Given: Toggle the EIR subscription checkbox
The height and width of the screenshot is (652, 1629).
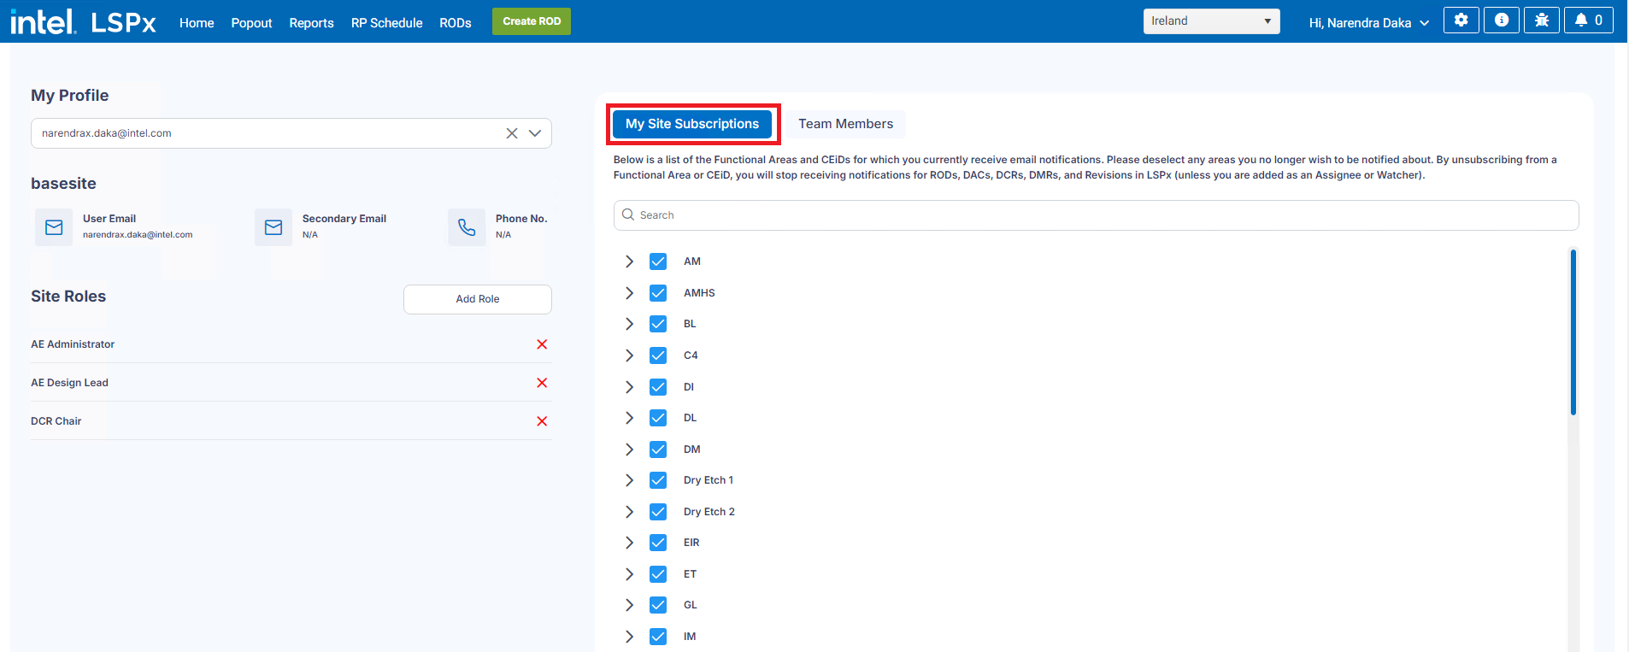Looking at the screenshot, I should [x=658, y=543].
